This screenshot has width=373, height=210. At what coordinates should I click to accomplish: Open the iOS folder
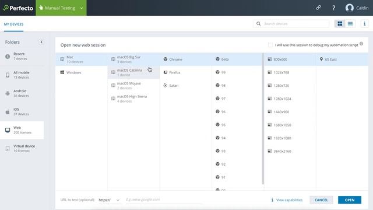pyautogui.click(x=22, y=111)
